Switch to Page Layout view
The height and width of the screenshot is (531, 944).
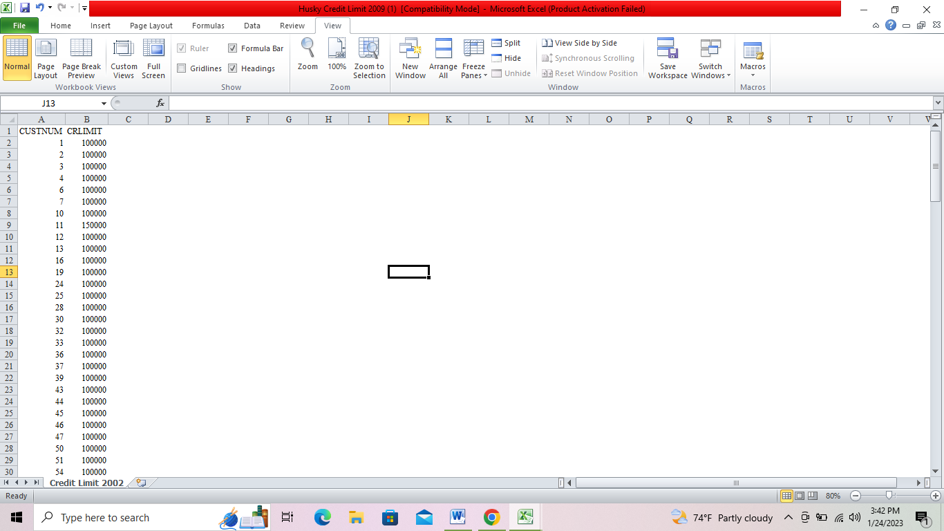click(46, 59)
